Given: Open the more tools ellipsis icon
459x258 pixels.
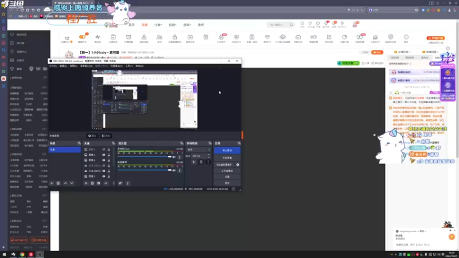Looking at the screenshot, I should (x=406, y=37).
